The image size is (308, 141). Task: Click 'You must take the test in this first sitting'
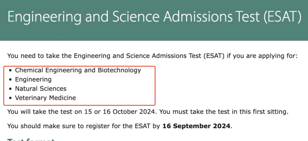click(223, 112)
